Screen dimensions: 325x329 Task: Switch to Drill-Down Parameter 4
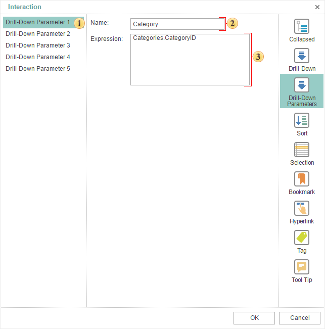tap(38, 57)
